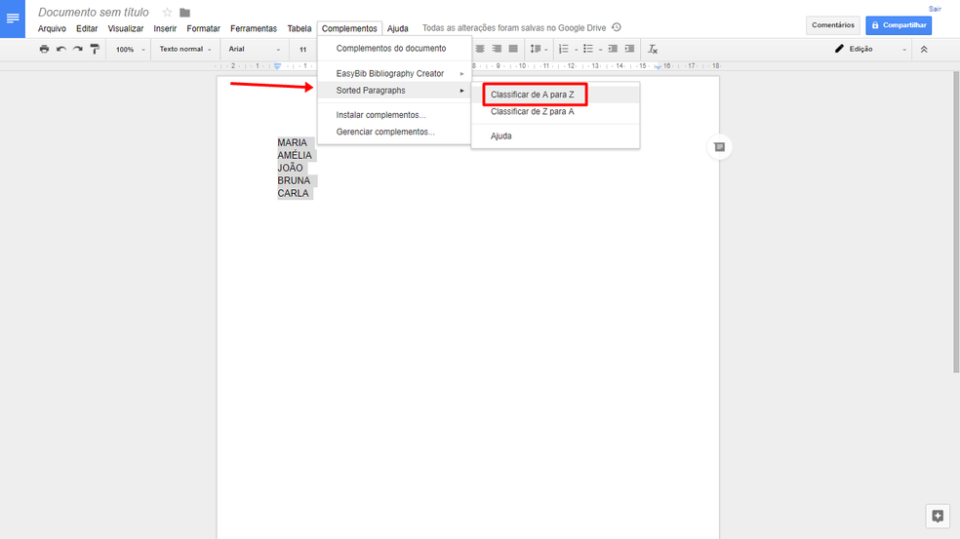Screen dimensions: 960x539
Task: Click the word CARLA
Action: 294,193
